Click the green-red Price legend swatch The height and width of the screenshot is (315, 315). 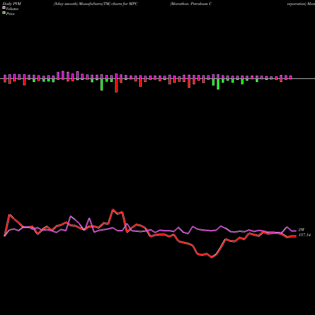4,13
